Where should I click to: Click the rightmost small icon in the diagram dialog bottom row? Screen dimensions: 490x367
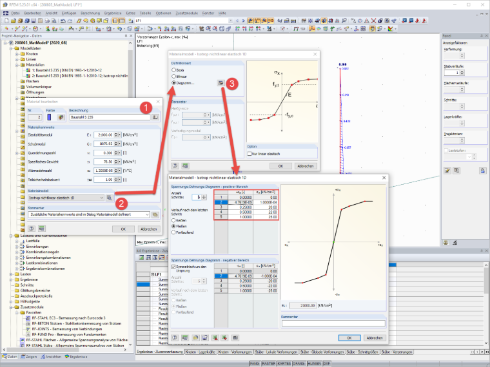[235, 337]
